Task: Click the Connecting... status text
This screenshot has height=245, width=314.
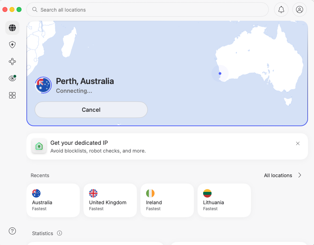Action: (74, 91)
